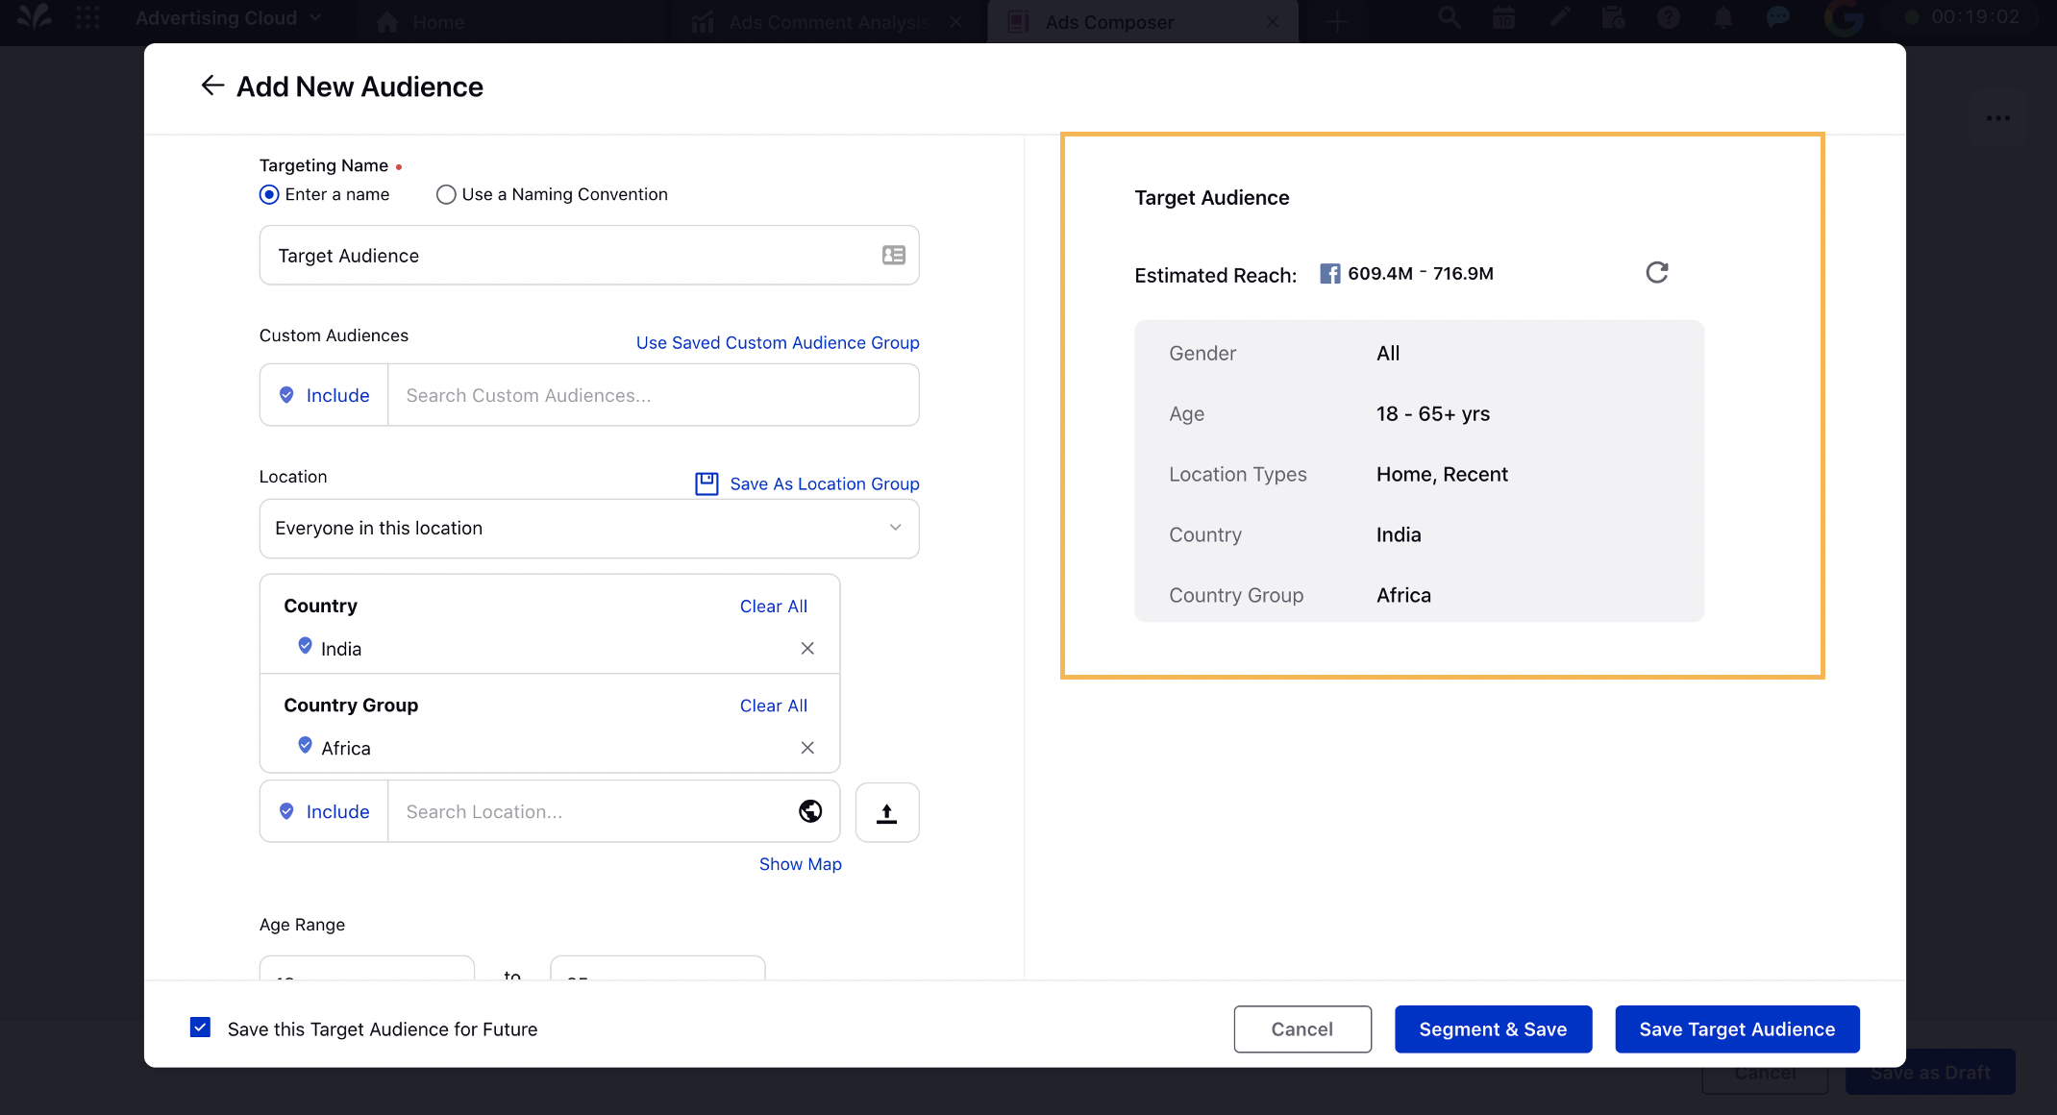This screenshot has height=1115, width=2057.
Task: Click the Clear All link for Country Group
Action: point(773,705)
